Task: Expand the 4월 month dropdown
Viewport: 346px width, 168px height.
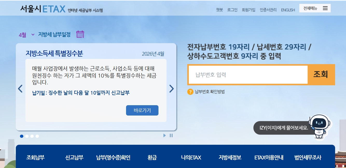Action: coord(26,35)
